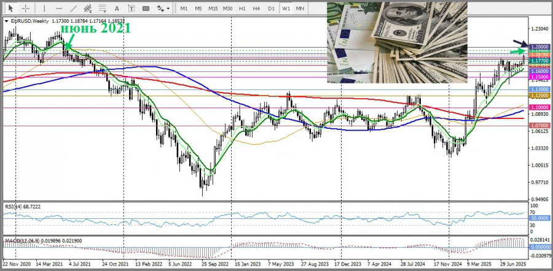This screenshot has height=271, width=553.
Task: Activate the crosshair tool
Action: tap(25, 9)
